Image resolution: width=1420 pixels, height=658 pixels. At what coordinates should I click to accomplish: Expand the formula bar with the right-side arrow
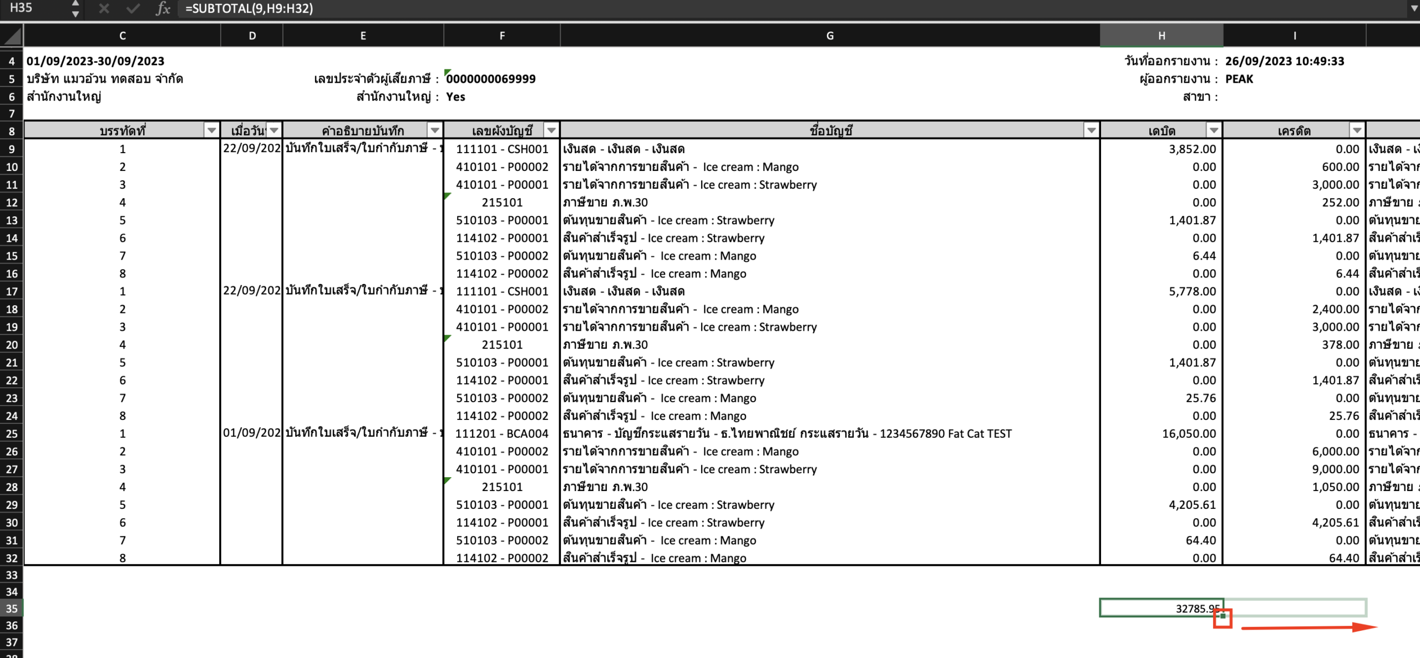1413,8
